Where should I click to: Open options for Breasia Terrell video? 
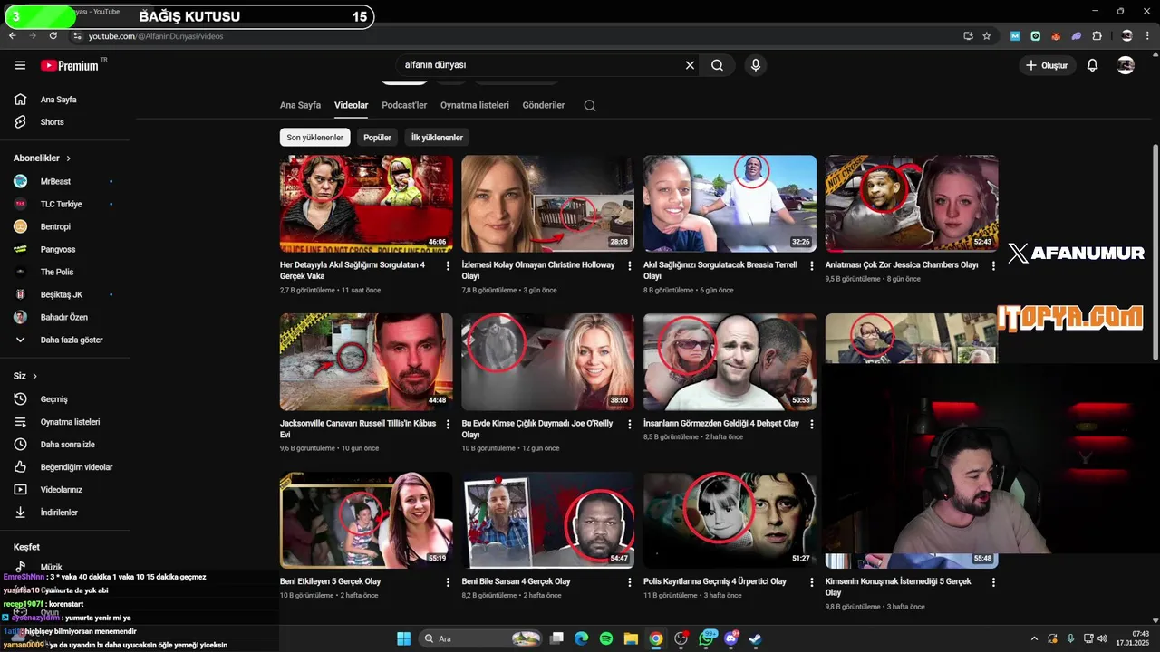coord(811,266)
